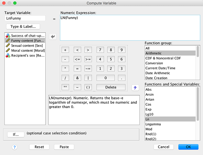The height and width of the screenshot is (155, 203).
Task: Click the up arrow to insert function
Action: point(135,87)
